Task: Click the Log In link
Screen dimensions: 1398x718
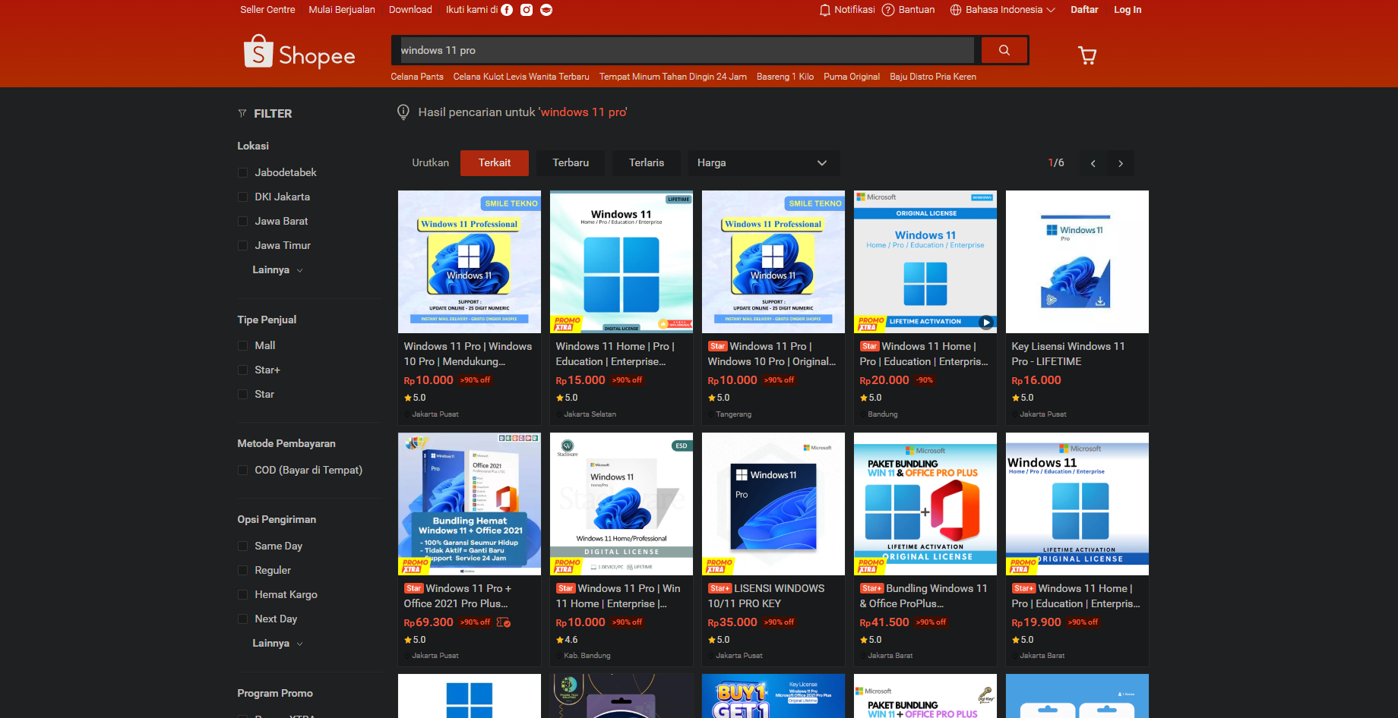Action: point(1128,10)
